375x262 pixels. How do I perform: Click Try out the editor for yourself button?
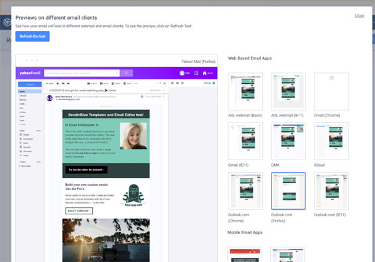pos(86,170)
